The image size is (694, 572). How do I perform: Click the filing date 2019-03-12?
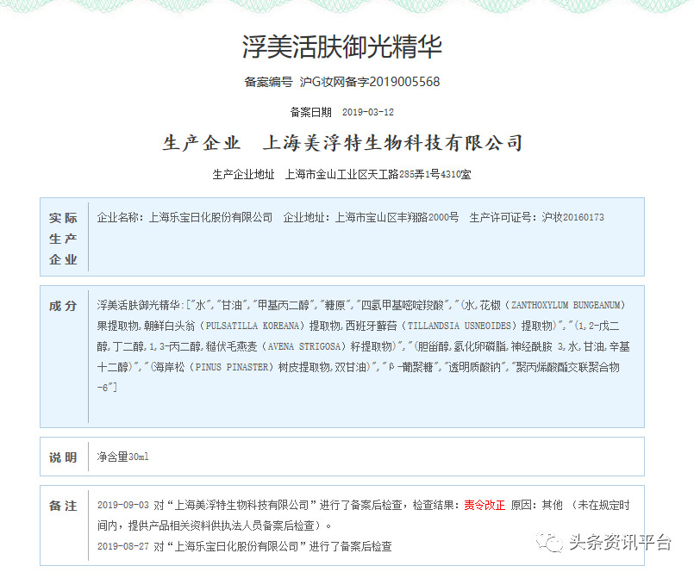(x=368, y=112)
